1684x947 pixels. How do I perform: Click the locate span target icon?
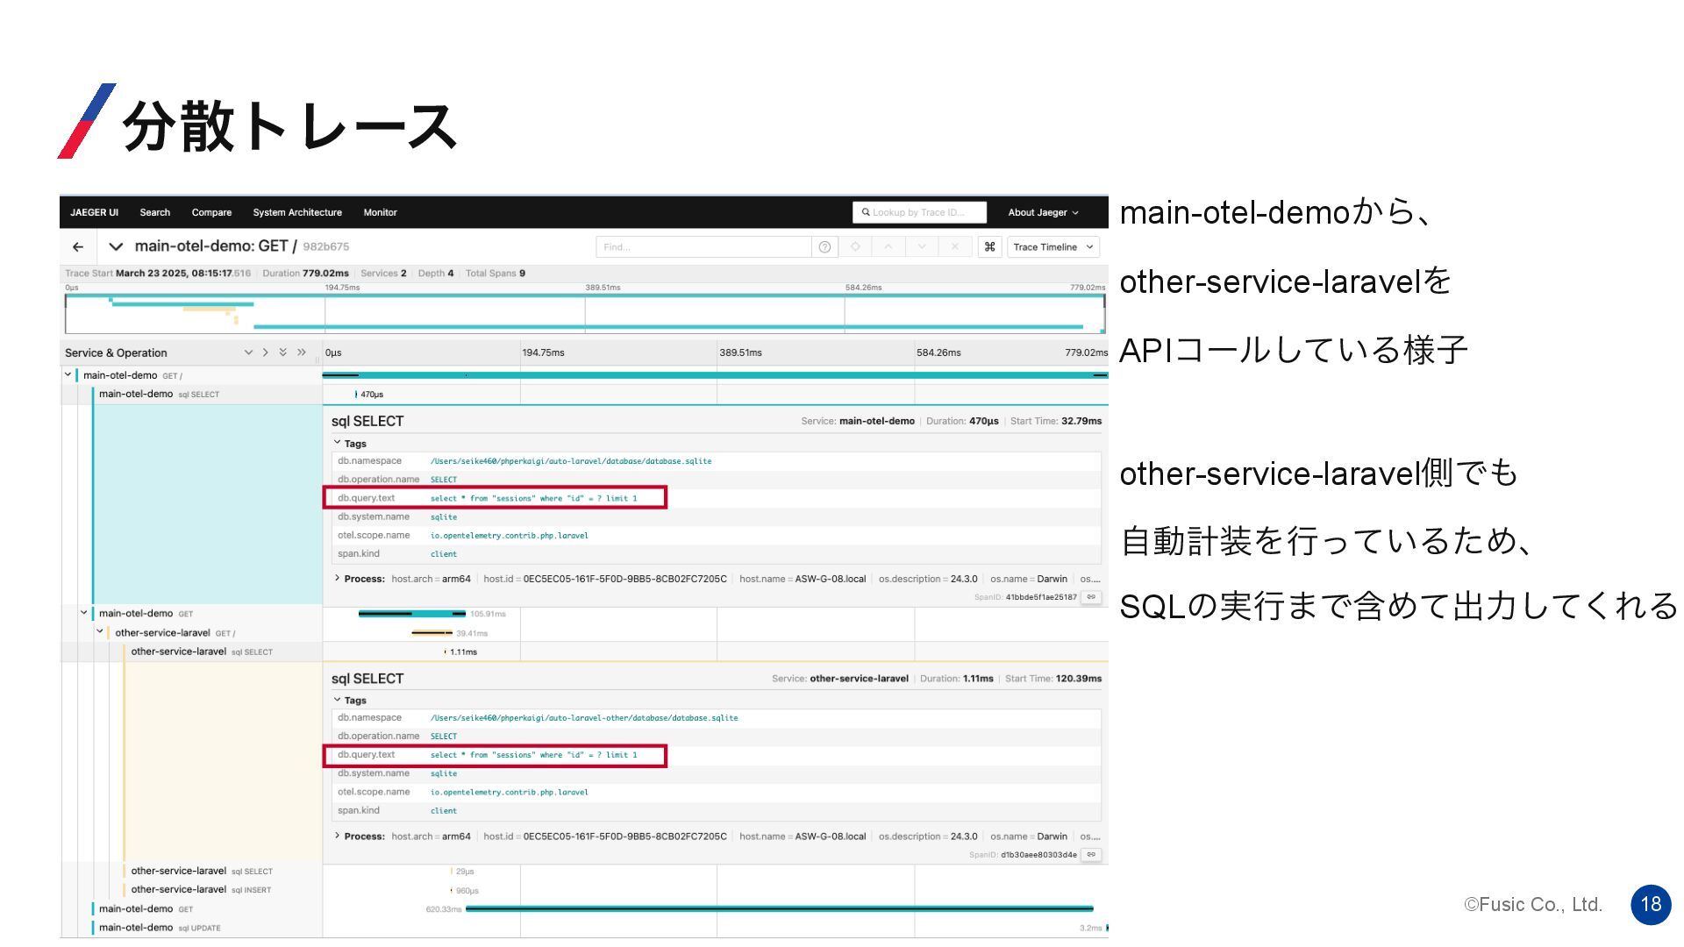855,247
